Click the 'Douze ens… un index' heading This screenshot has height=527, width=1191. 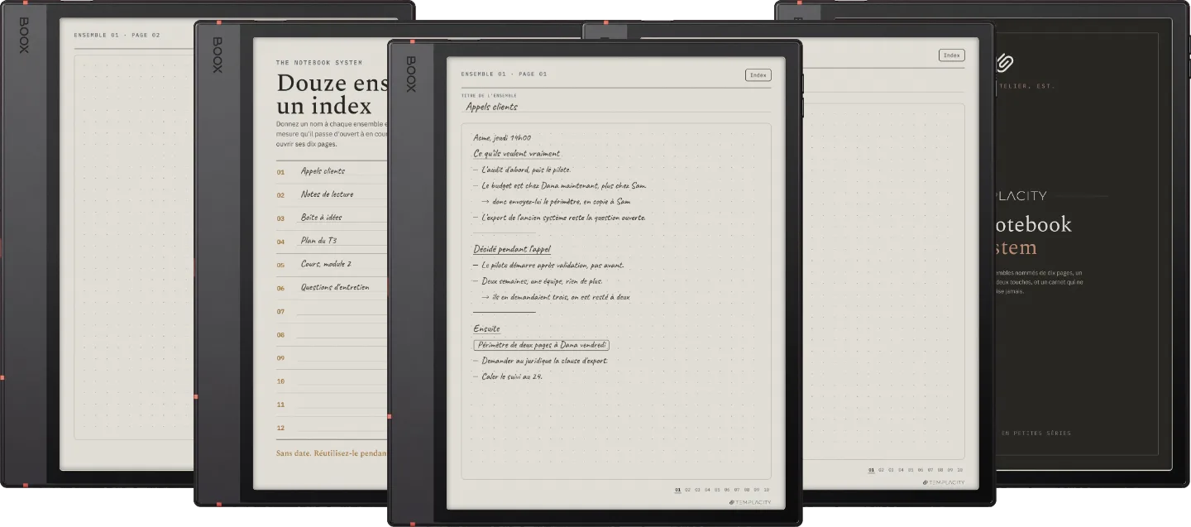(x=332, y=94)
